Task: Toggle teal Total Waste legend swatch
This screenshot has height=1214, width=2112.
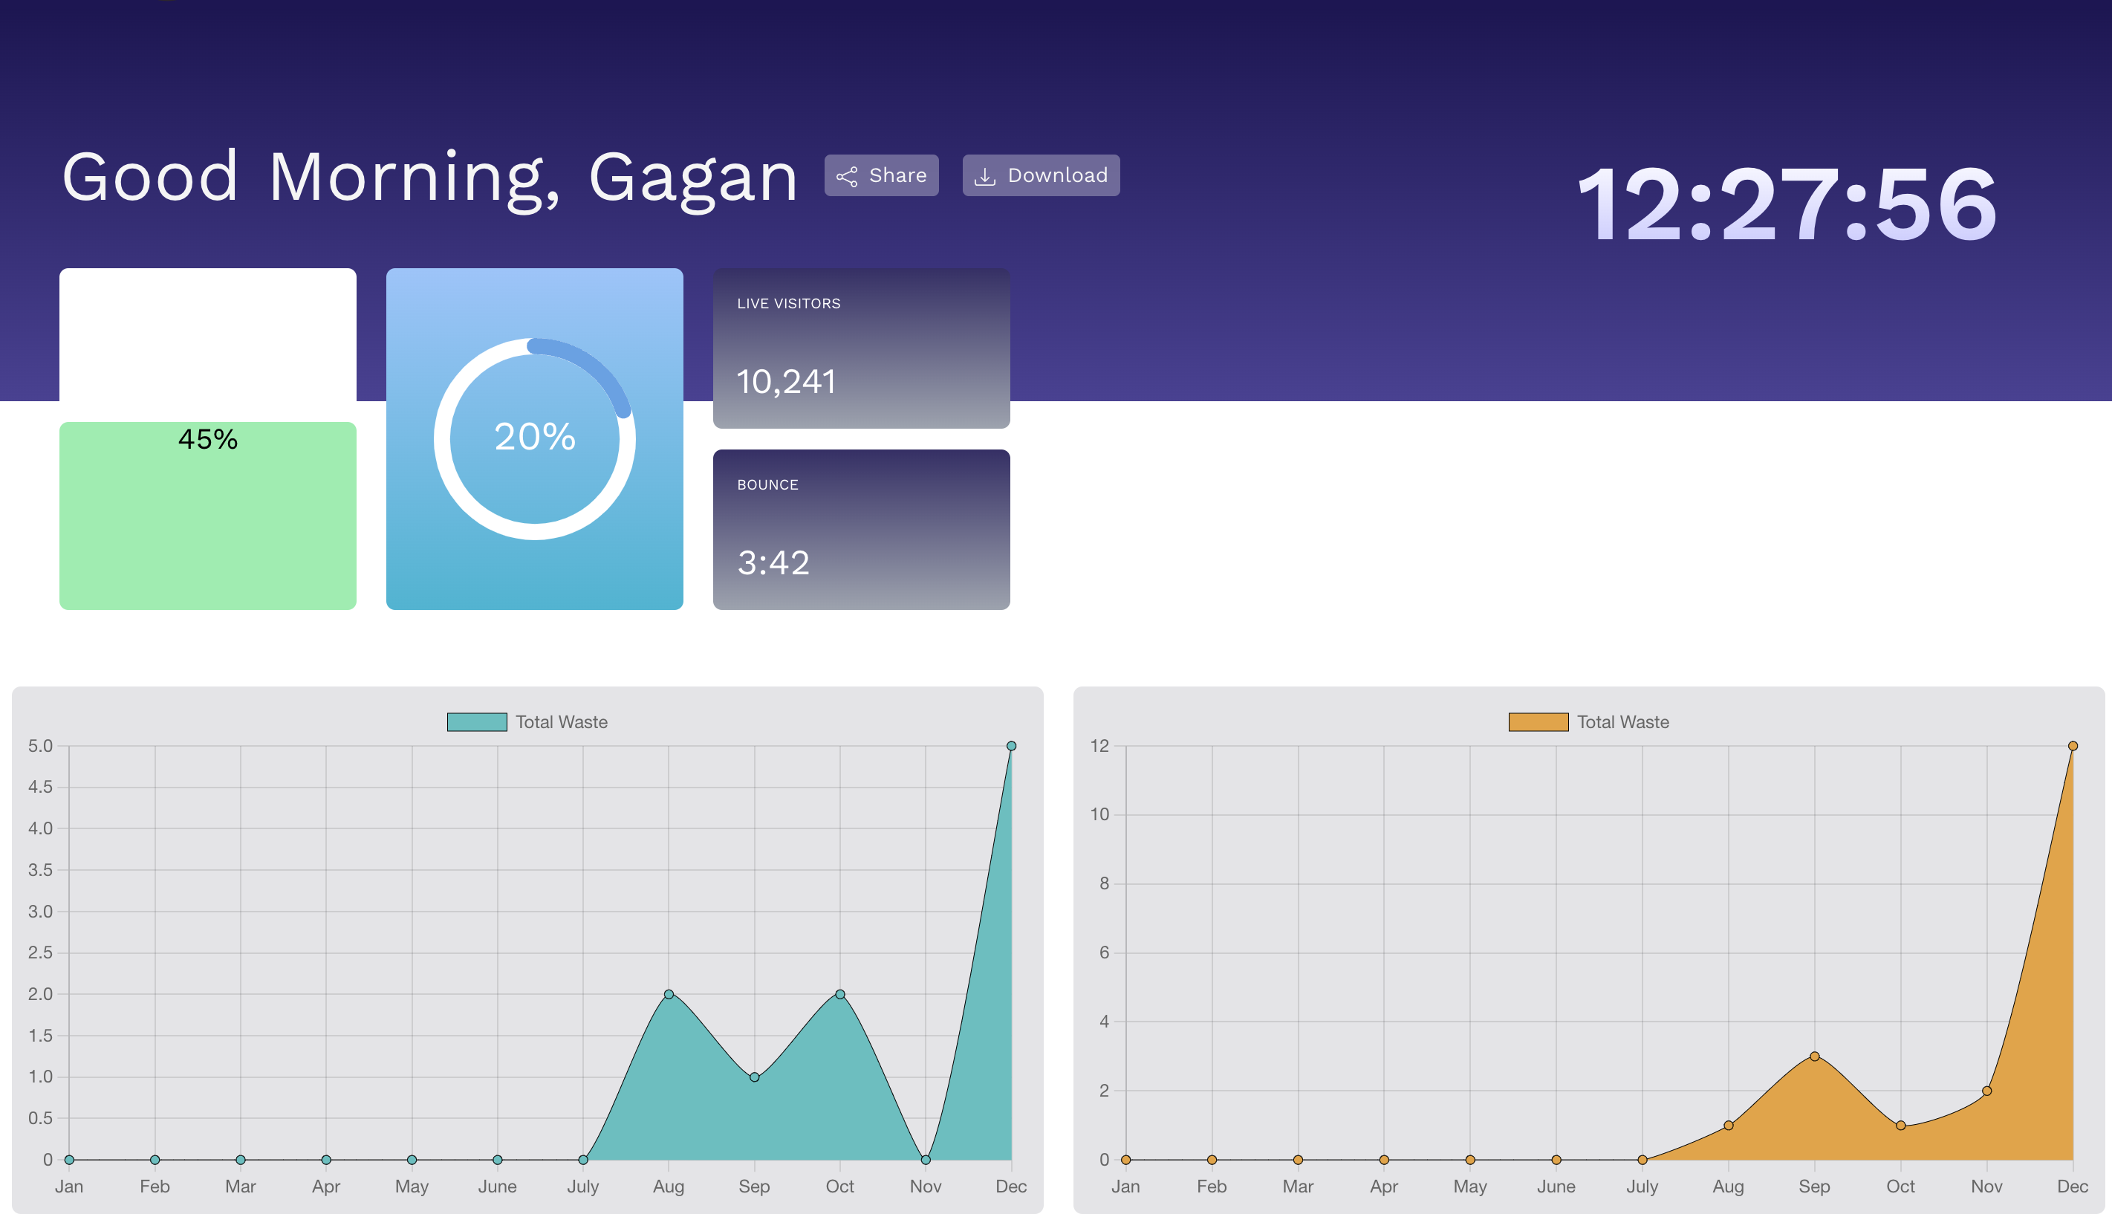Action: (x=477, y=722)
